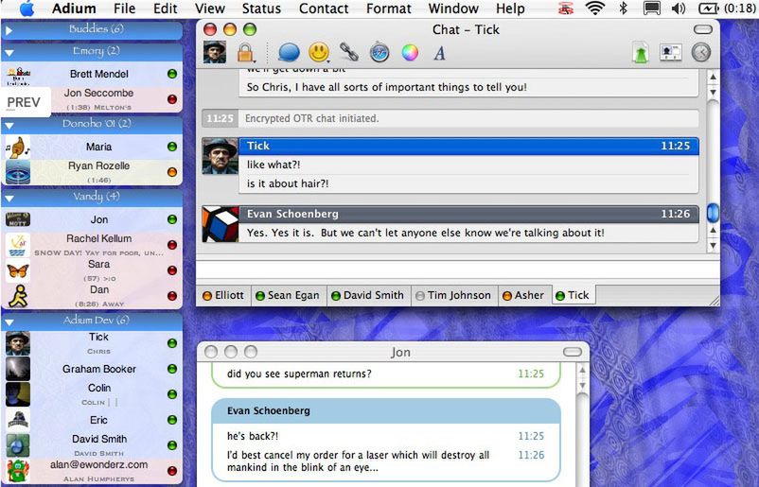The height and width of the screenshot is (487, 759).
Task: Click the Safari compass toolbar icon
Action: 379,52
